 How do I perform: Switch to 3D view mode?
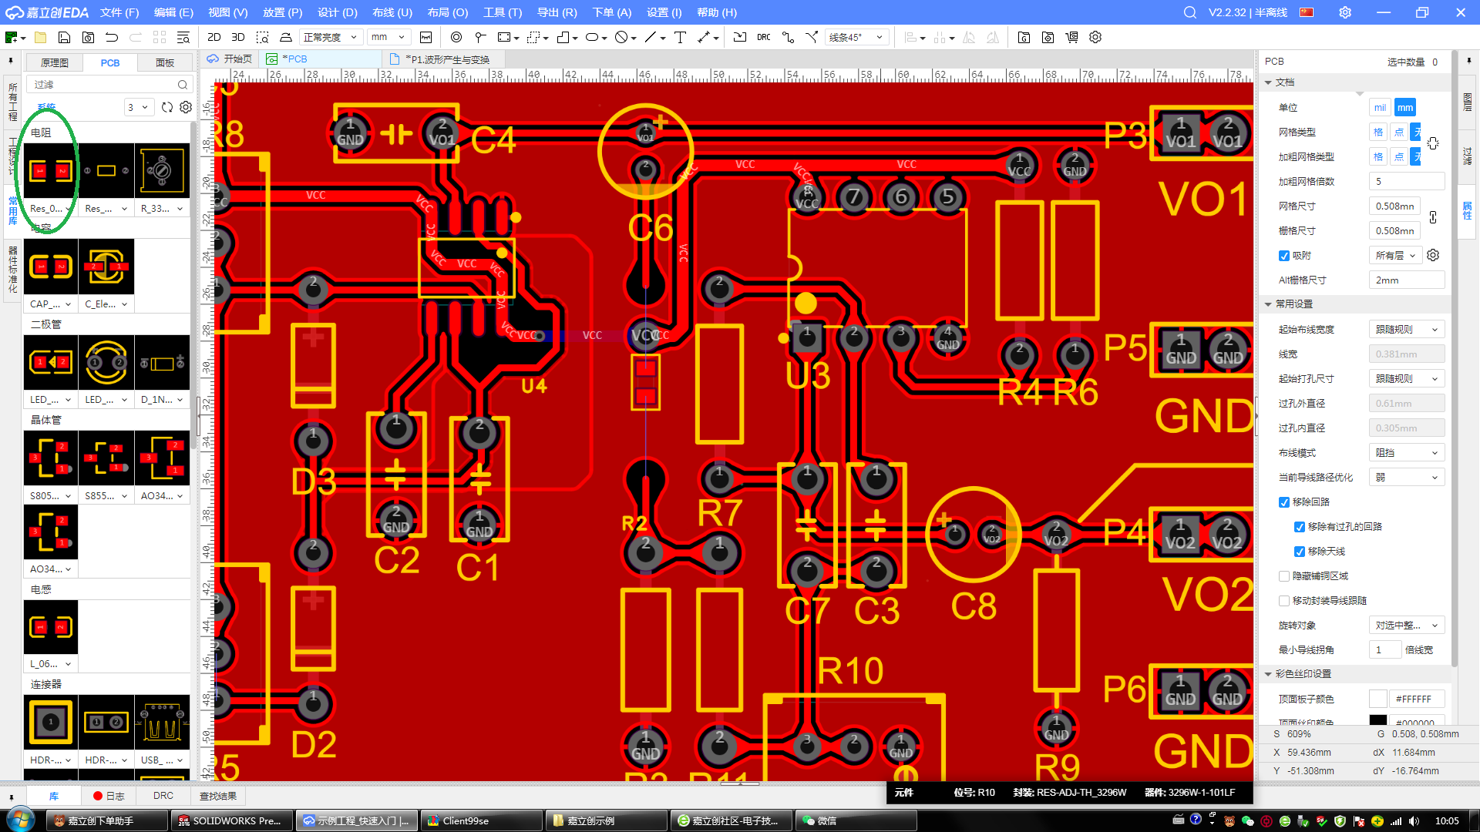pos(238,37)
